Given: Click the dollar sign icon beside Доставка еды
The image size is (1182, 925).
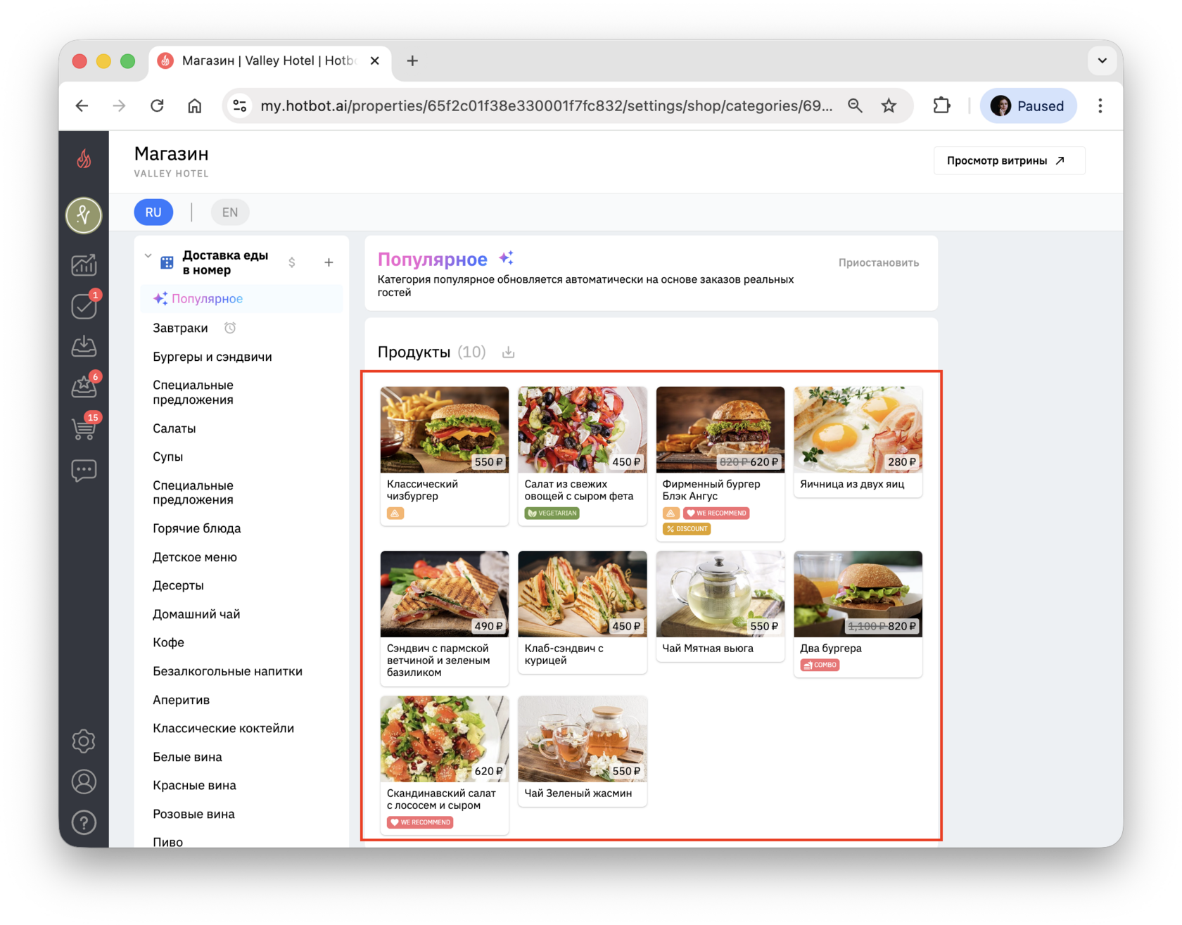Looking at the screenshot, I should click(x=292, y=262).
